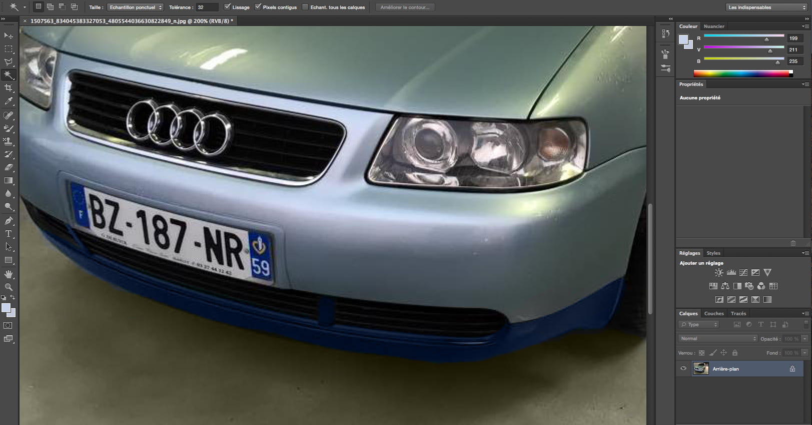Open the Les indispensables workspace dropdown
The height and width of the screenshot is (425, 812).
coord(766,7)
